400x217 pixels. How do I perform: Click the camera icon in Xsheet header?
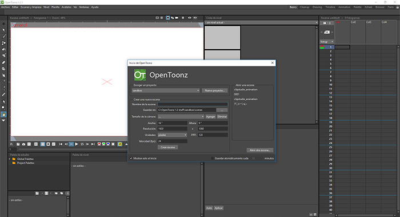(x=327, y=32)
